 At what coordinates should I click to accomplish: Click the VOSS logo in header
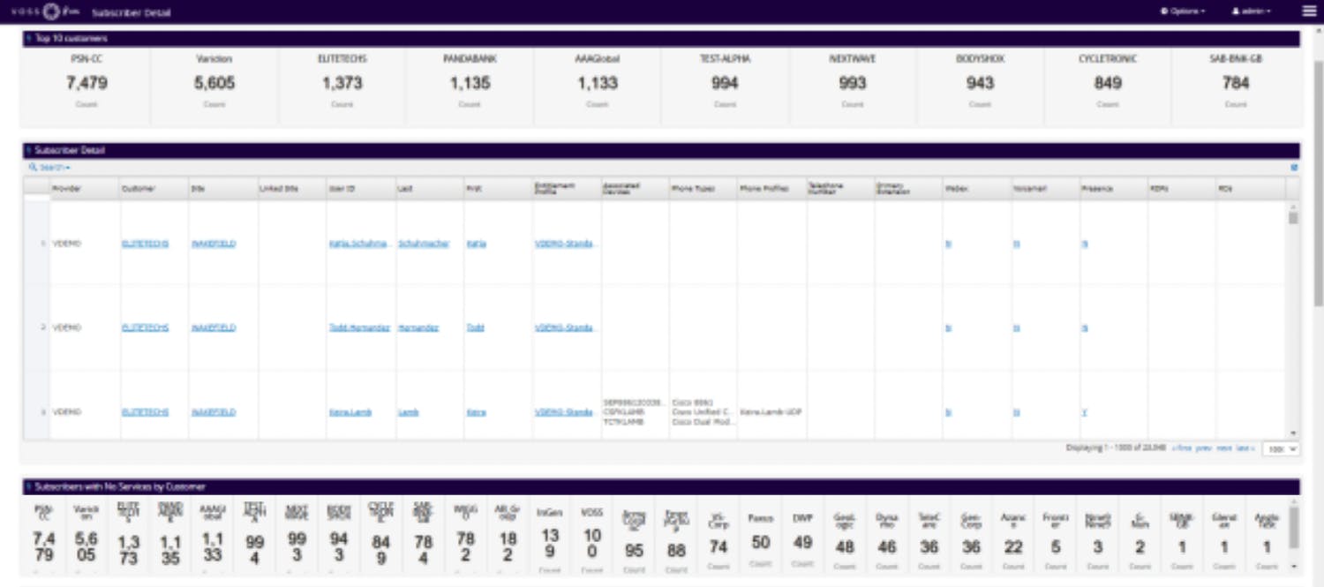point(45,11)
